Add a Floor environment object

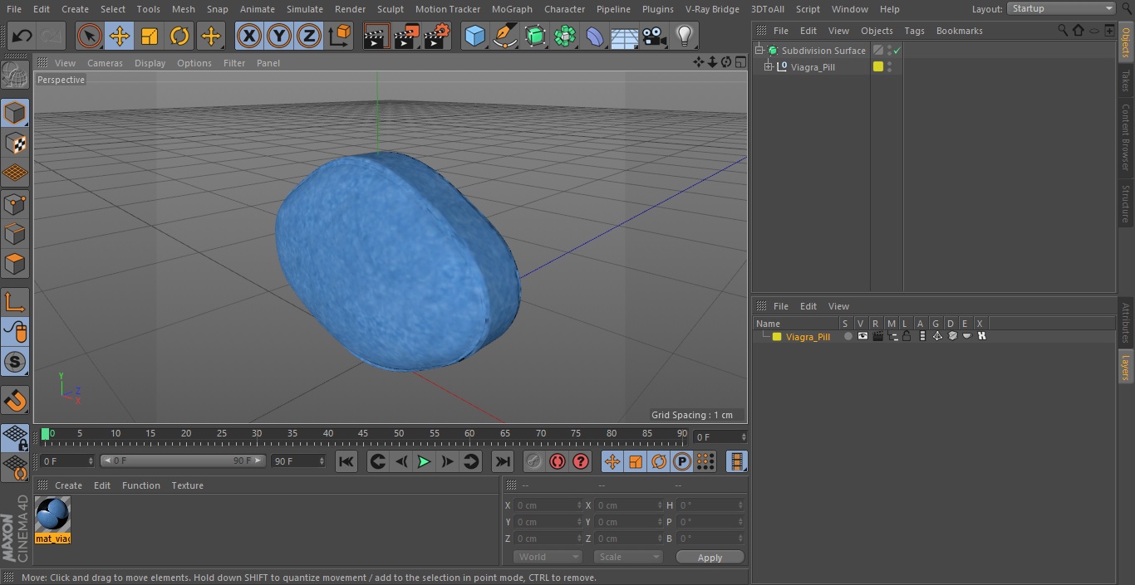(x=624, y=36)
